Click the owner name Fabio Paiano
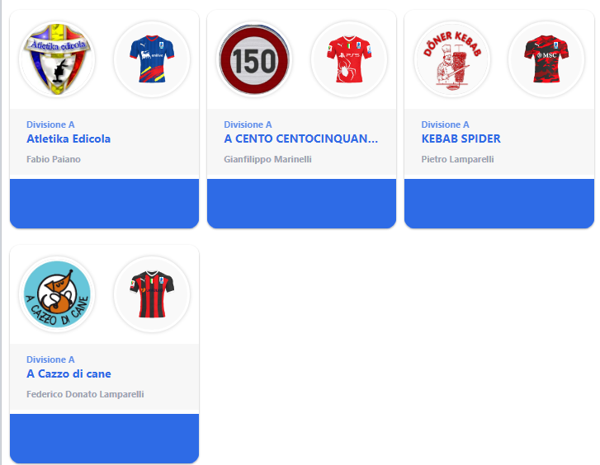 (x=54, y=159)
